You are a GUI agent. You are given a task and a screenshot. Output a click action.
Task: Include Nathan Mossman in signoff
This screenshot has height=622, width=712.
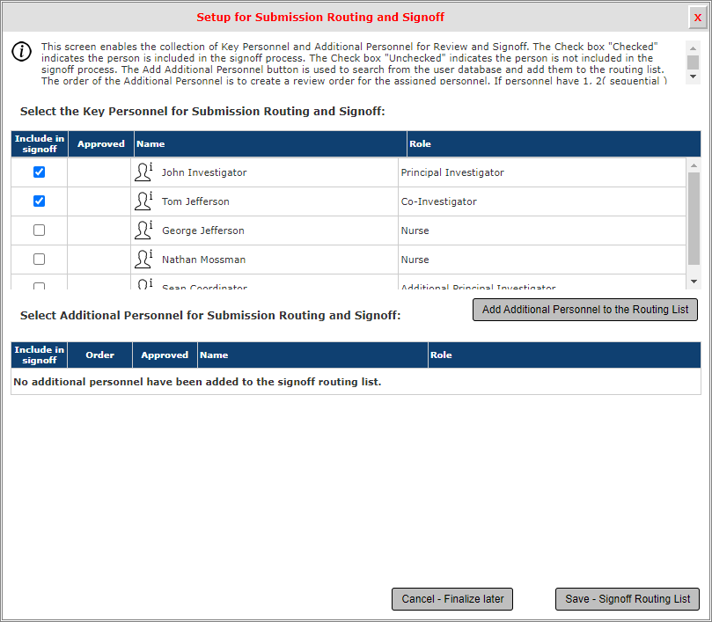[39, 260]
